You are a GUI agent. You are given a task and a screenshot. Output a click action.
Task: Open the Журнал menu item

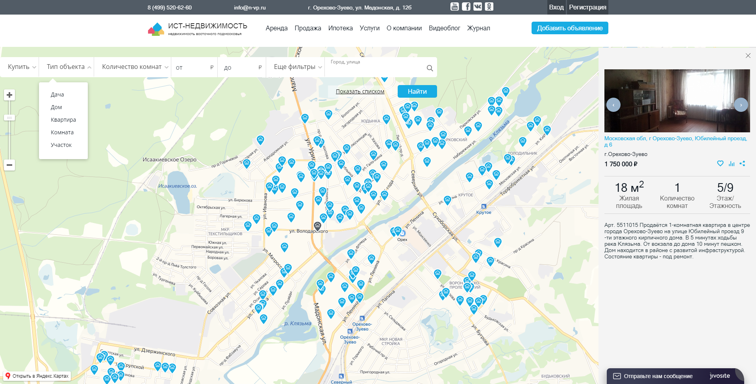[x=479, y=28]
